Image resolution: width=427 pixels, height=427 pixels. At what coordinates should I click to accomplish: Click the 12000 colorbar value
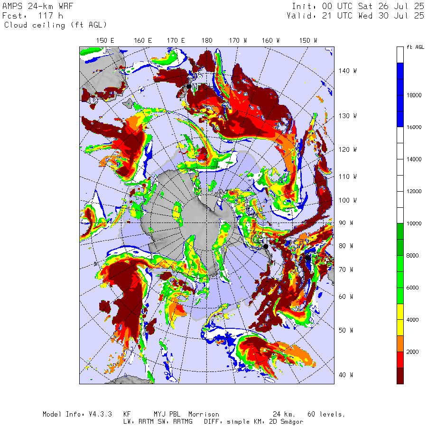(x=414, y=192)
